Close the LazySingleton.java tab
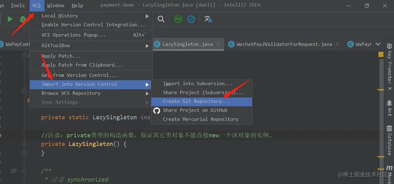 [x=218, y=44]
